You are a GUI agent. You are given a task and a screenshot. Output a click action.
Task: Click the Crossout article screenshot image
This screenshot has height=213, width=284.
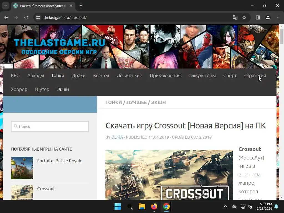tap(169, 175)
